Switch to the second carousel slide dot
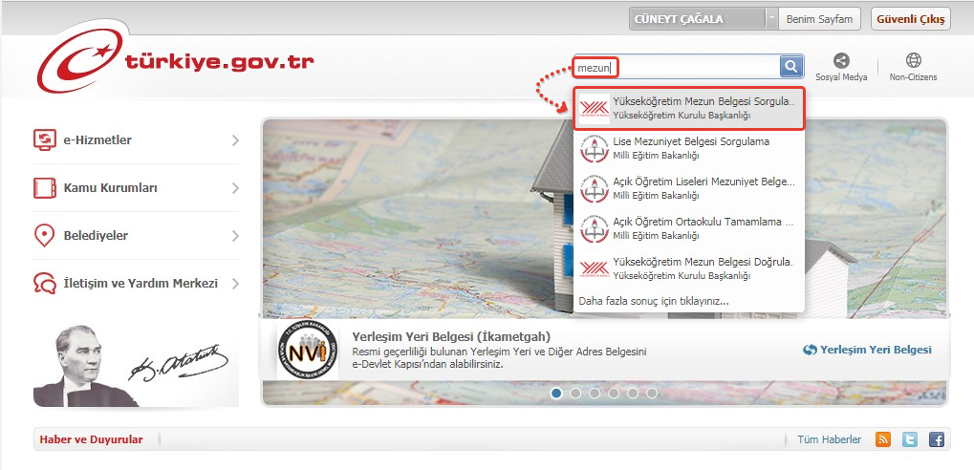This screenshot has width=974, height=470. (x=575, y=393)
